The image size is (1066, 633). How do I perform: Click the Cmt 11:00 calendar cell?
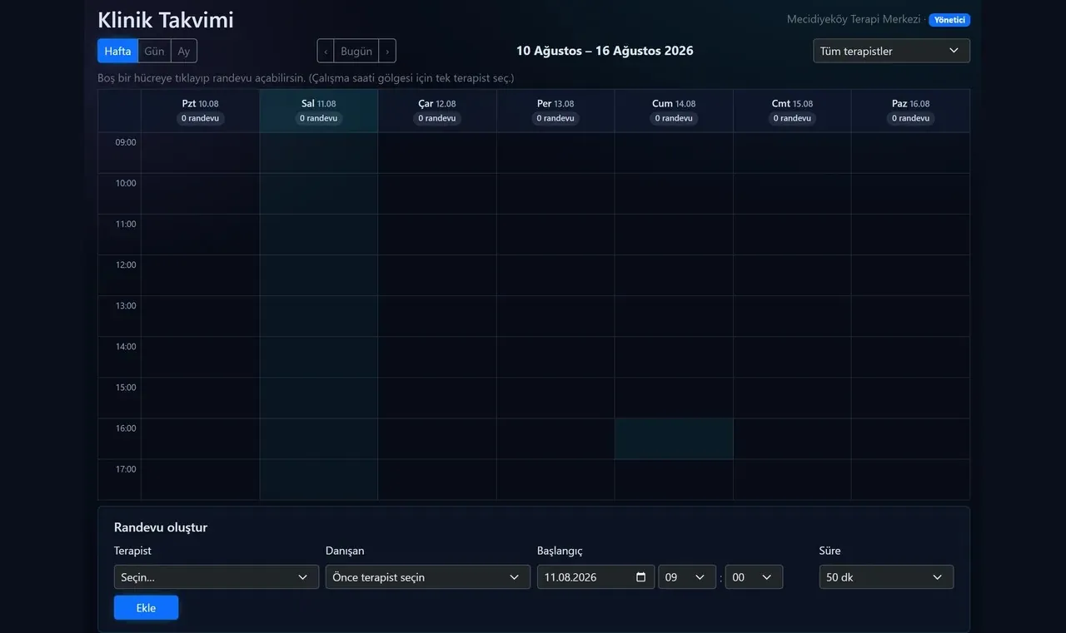coord(792,235)
